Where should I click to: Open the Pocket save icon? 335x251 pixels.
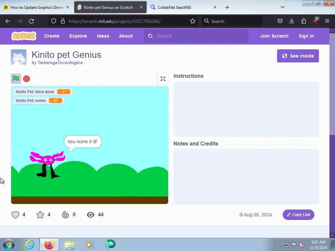point(280,21)
